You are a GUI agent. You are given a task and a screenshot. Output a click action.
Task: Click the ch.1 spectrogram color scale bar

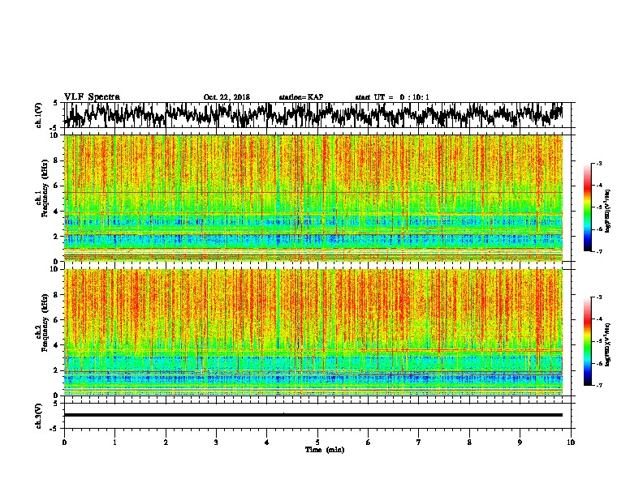click(x=587, y=207)
